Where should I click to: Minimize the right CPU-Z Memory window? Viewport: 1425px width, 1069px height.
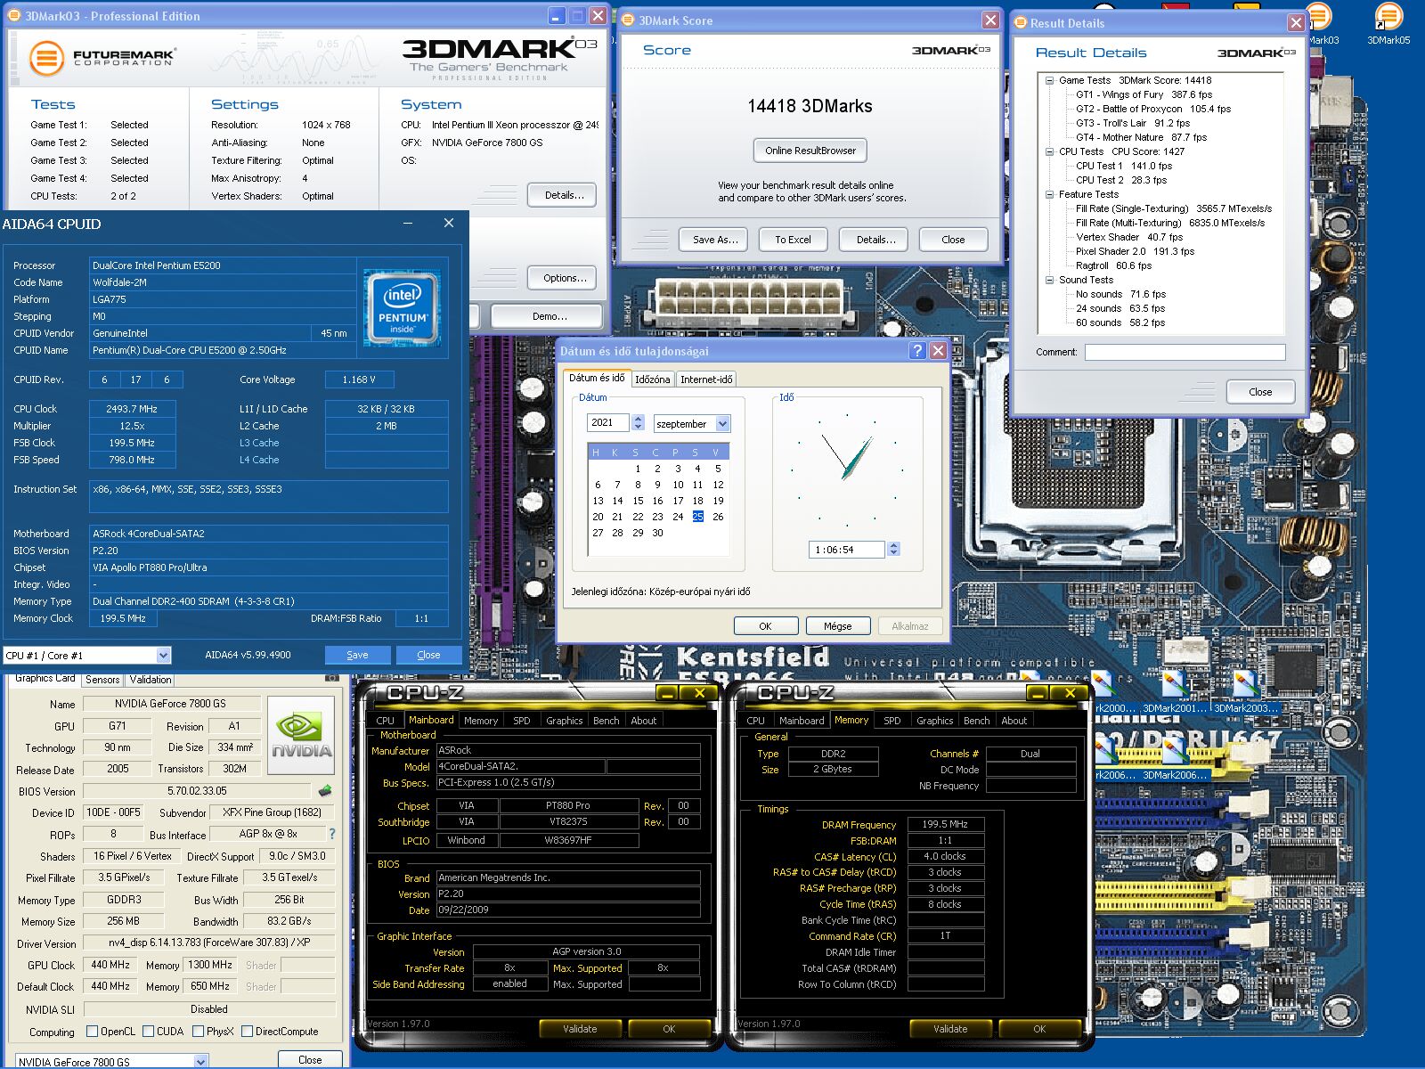pyautogui.click(x=1038, y=693)
